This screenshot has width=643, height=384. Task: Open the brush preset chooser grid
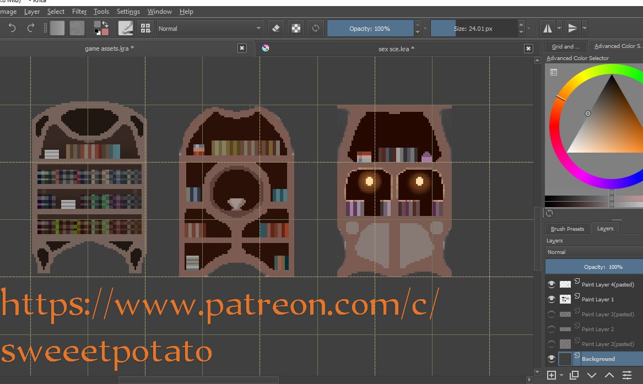click(x=145, y=28)
